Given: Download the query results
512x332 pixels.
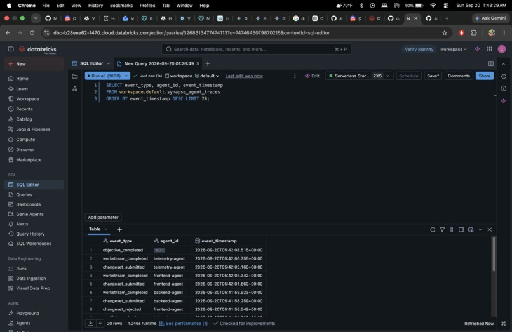Looking at the screenshot, I should tap(91, 324).
